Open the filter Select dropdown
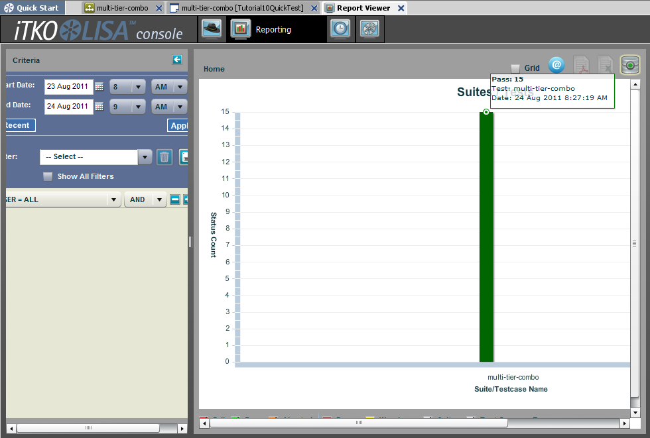 pyautogui.click(x=145, y=157)
